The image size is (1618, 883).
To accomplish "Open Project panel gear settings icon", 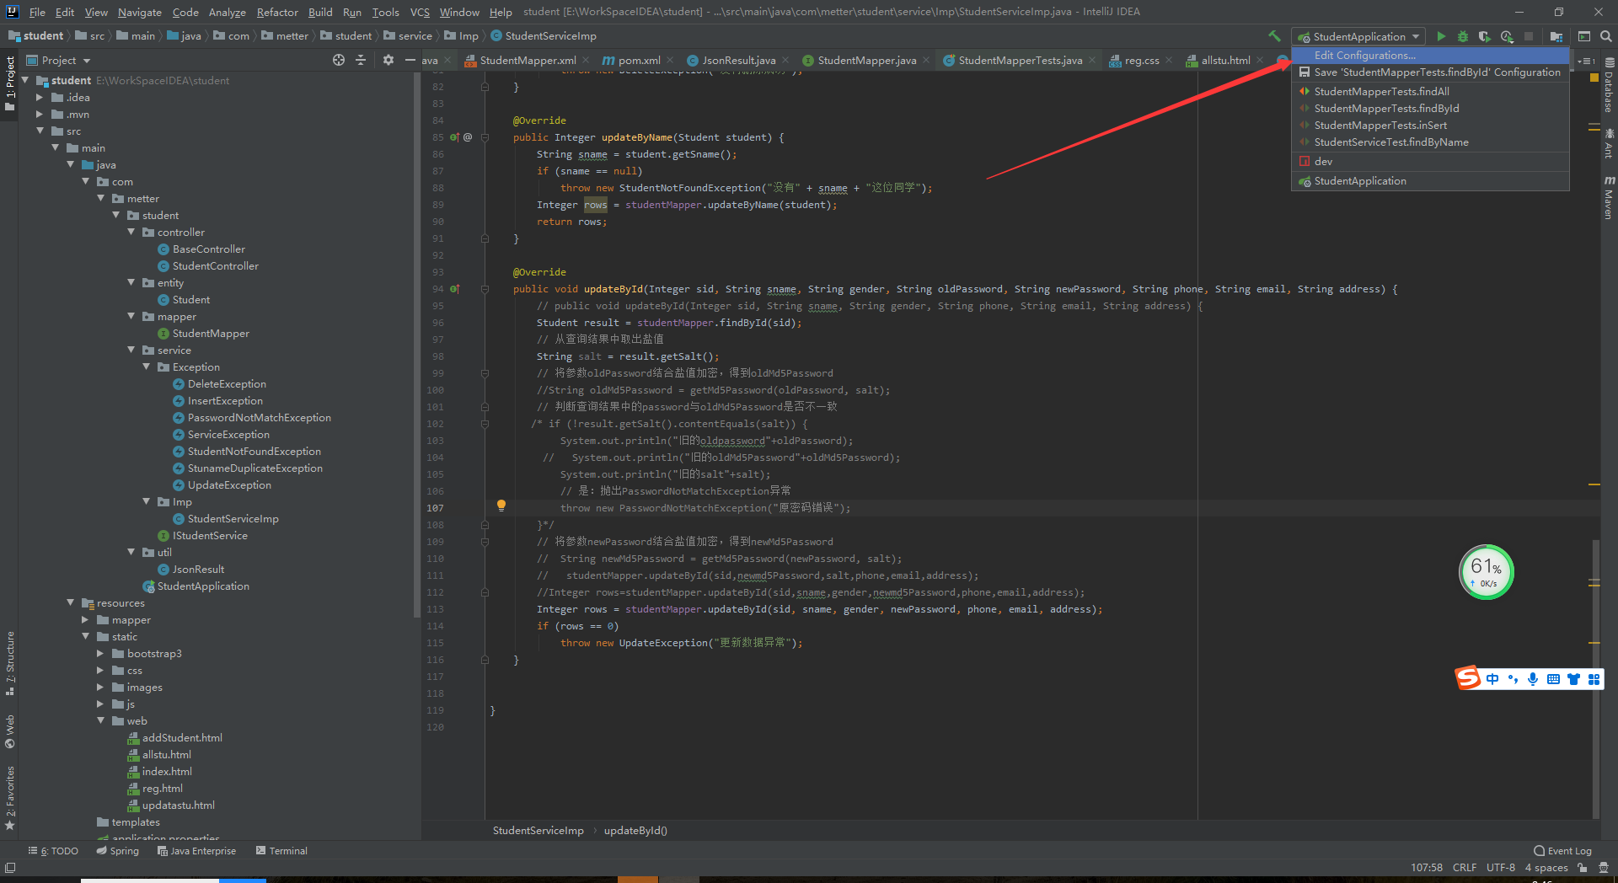I will 388,60.
